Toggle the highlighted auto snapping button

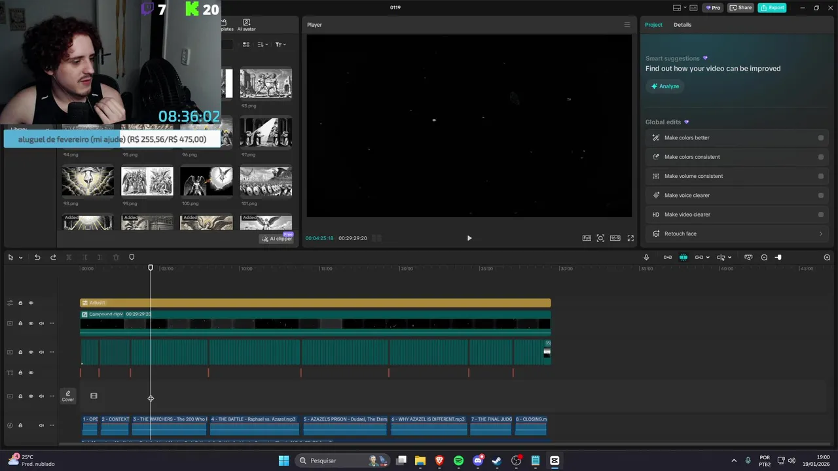pos(683,257)
